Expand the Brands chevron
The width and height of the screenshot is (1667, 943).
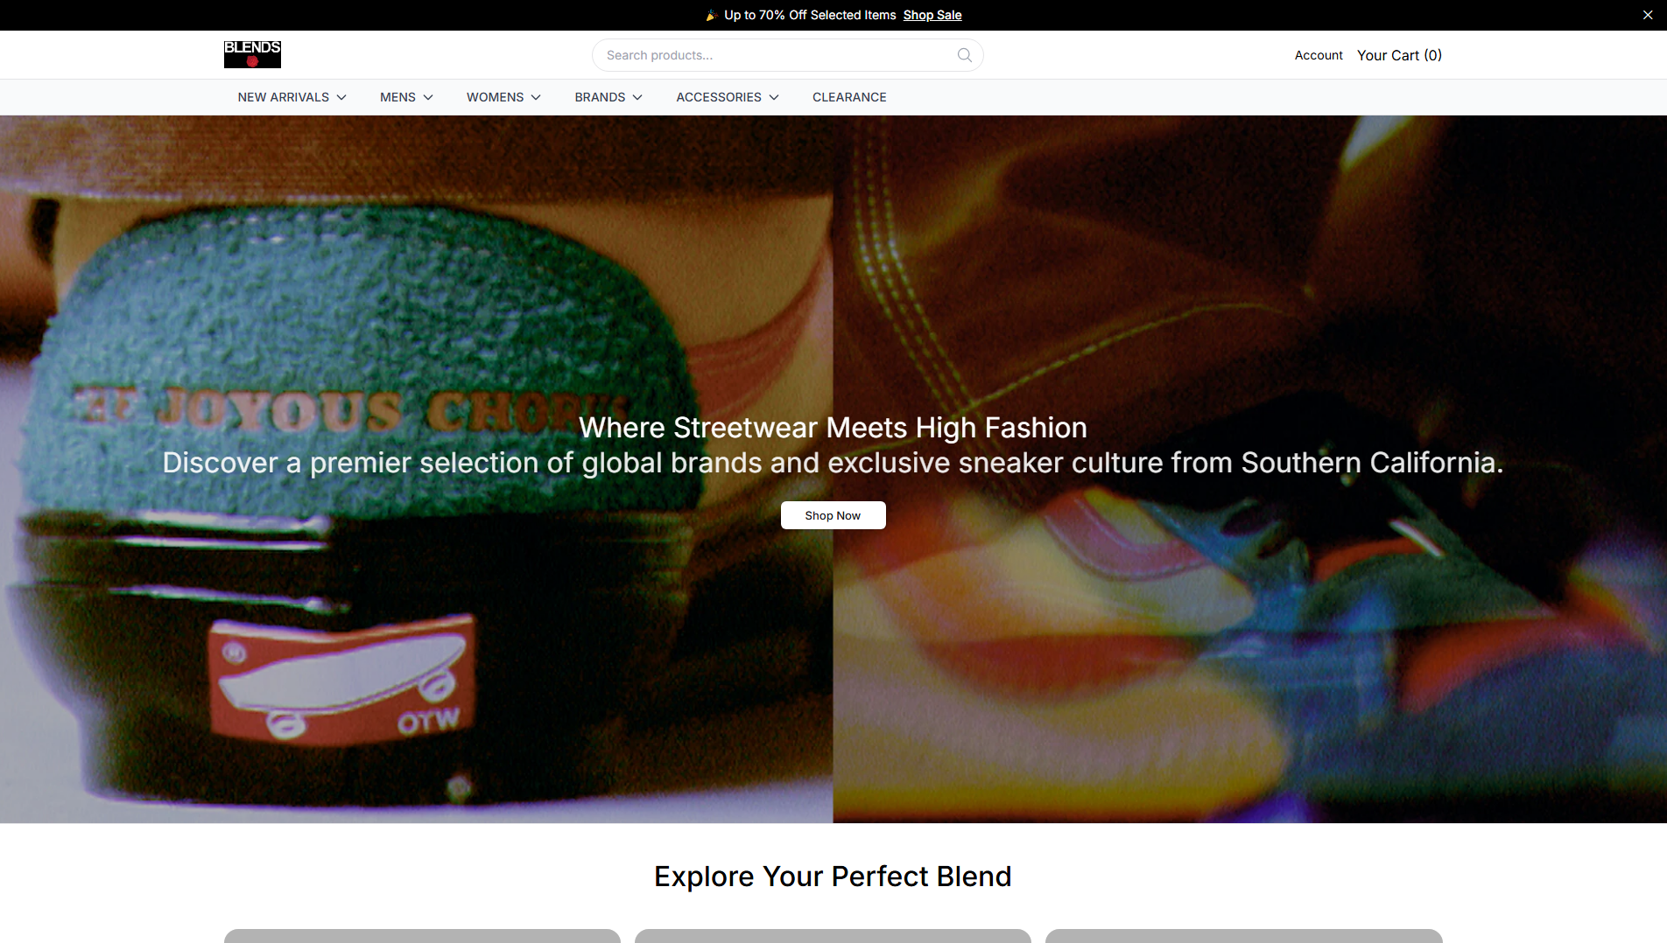pyautogui.click(x=637, y=97)
